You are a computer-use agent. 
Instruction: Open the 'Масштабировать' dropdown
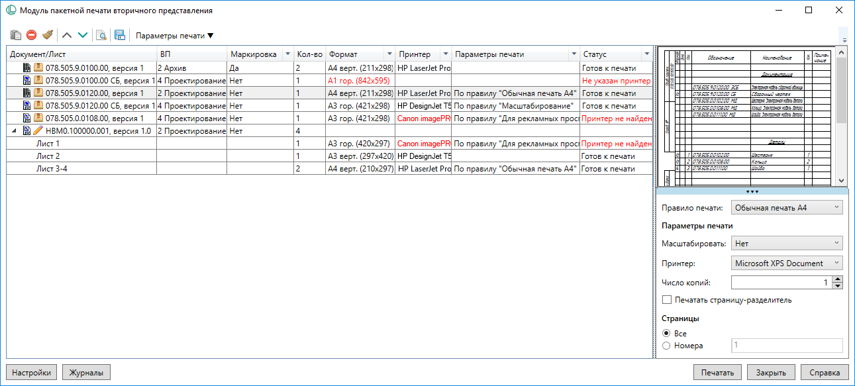(787, 244)
